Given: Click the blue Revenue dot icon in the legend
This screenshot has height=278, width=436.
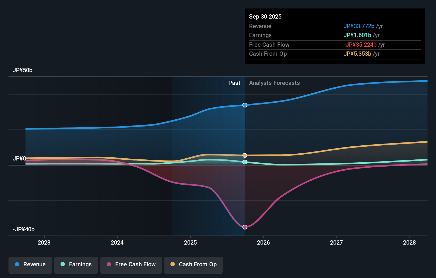Looking at the screenshot, I should tap(18, 264).
